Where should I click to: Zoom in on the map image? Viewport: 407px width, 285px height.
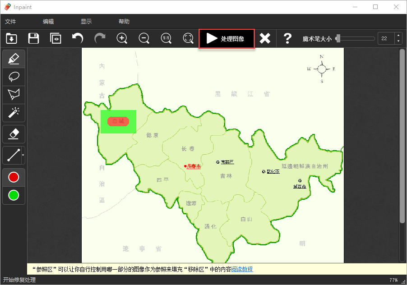(122, 38)
